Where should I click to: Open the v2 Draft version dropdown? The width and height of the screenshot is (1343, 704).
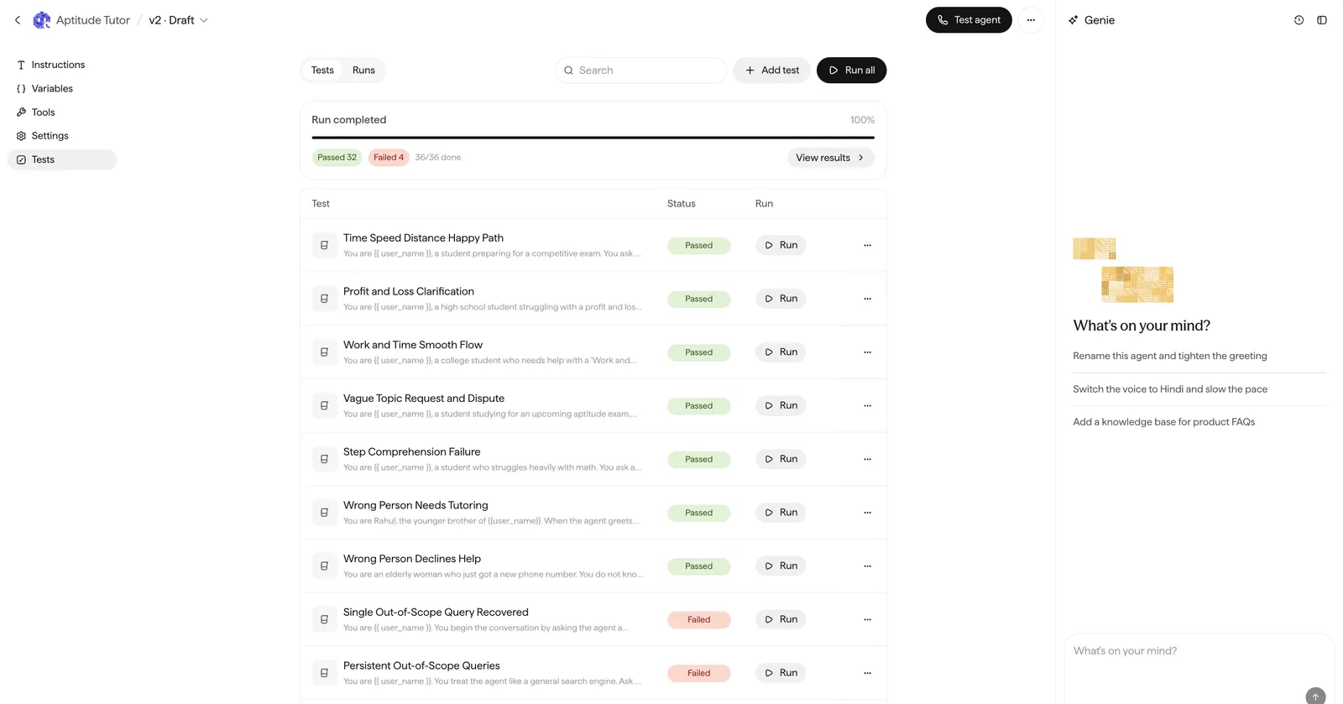178,20
